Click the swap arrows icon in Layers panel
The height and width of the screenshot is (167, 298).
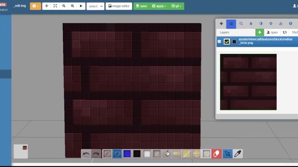[x=284, y=32]
